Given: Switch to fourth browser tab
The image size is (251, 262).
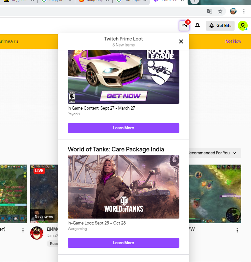Looking at the screenshot, I should (x=130, y=1).
